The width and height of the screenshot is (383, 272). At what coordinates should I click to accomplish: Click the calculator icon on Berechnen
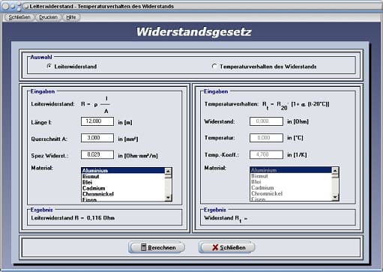[143, 247]
